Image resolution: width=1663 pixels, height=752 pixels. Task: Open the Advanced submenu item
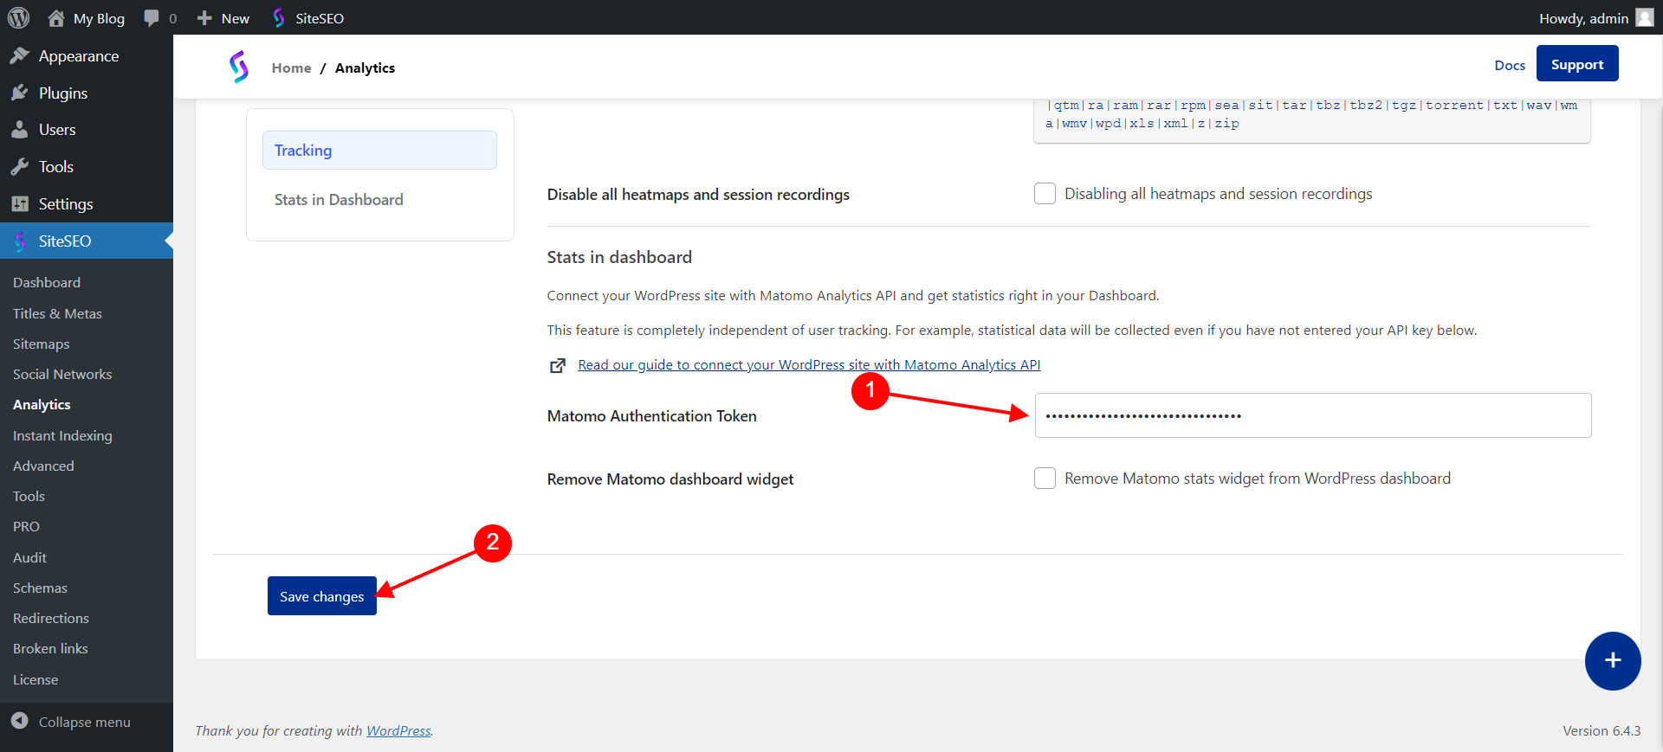coord(43,466)
